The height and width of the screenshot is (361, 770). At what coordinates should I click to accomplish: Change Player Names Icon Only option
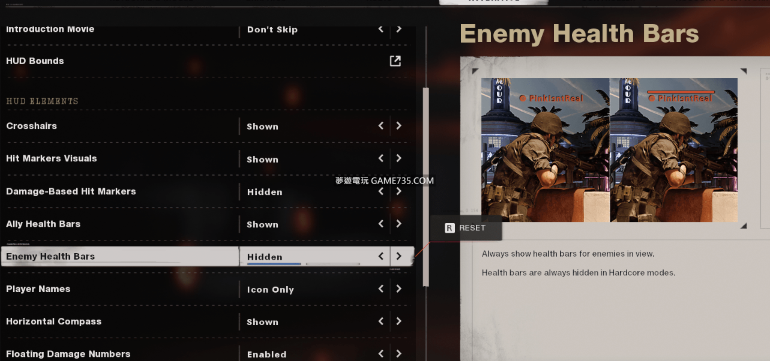pos(270,290)
